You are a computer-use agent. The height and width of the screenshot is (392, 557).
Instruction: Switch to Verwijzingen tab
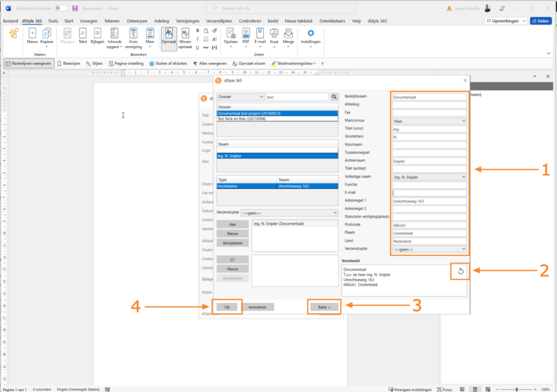click(x=188, y=21)
